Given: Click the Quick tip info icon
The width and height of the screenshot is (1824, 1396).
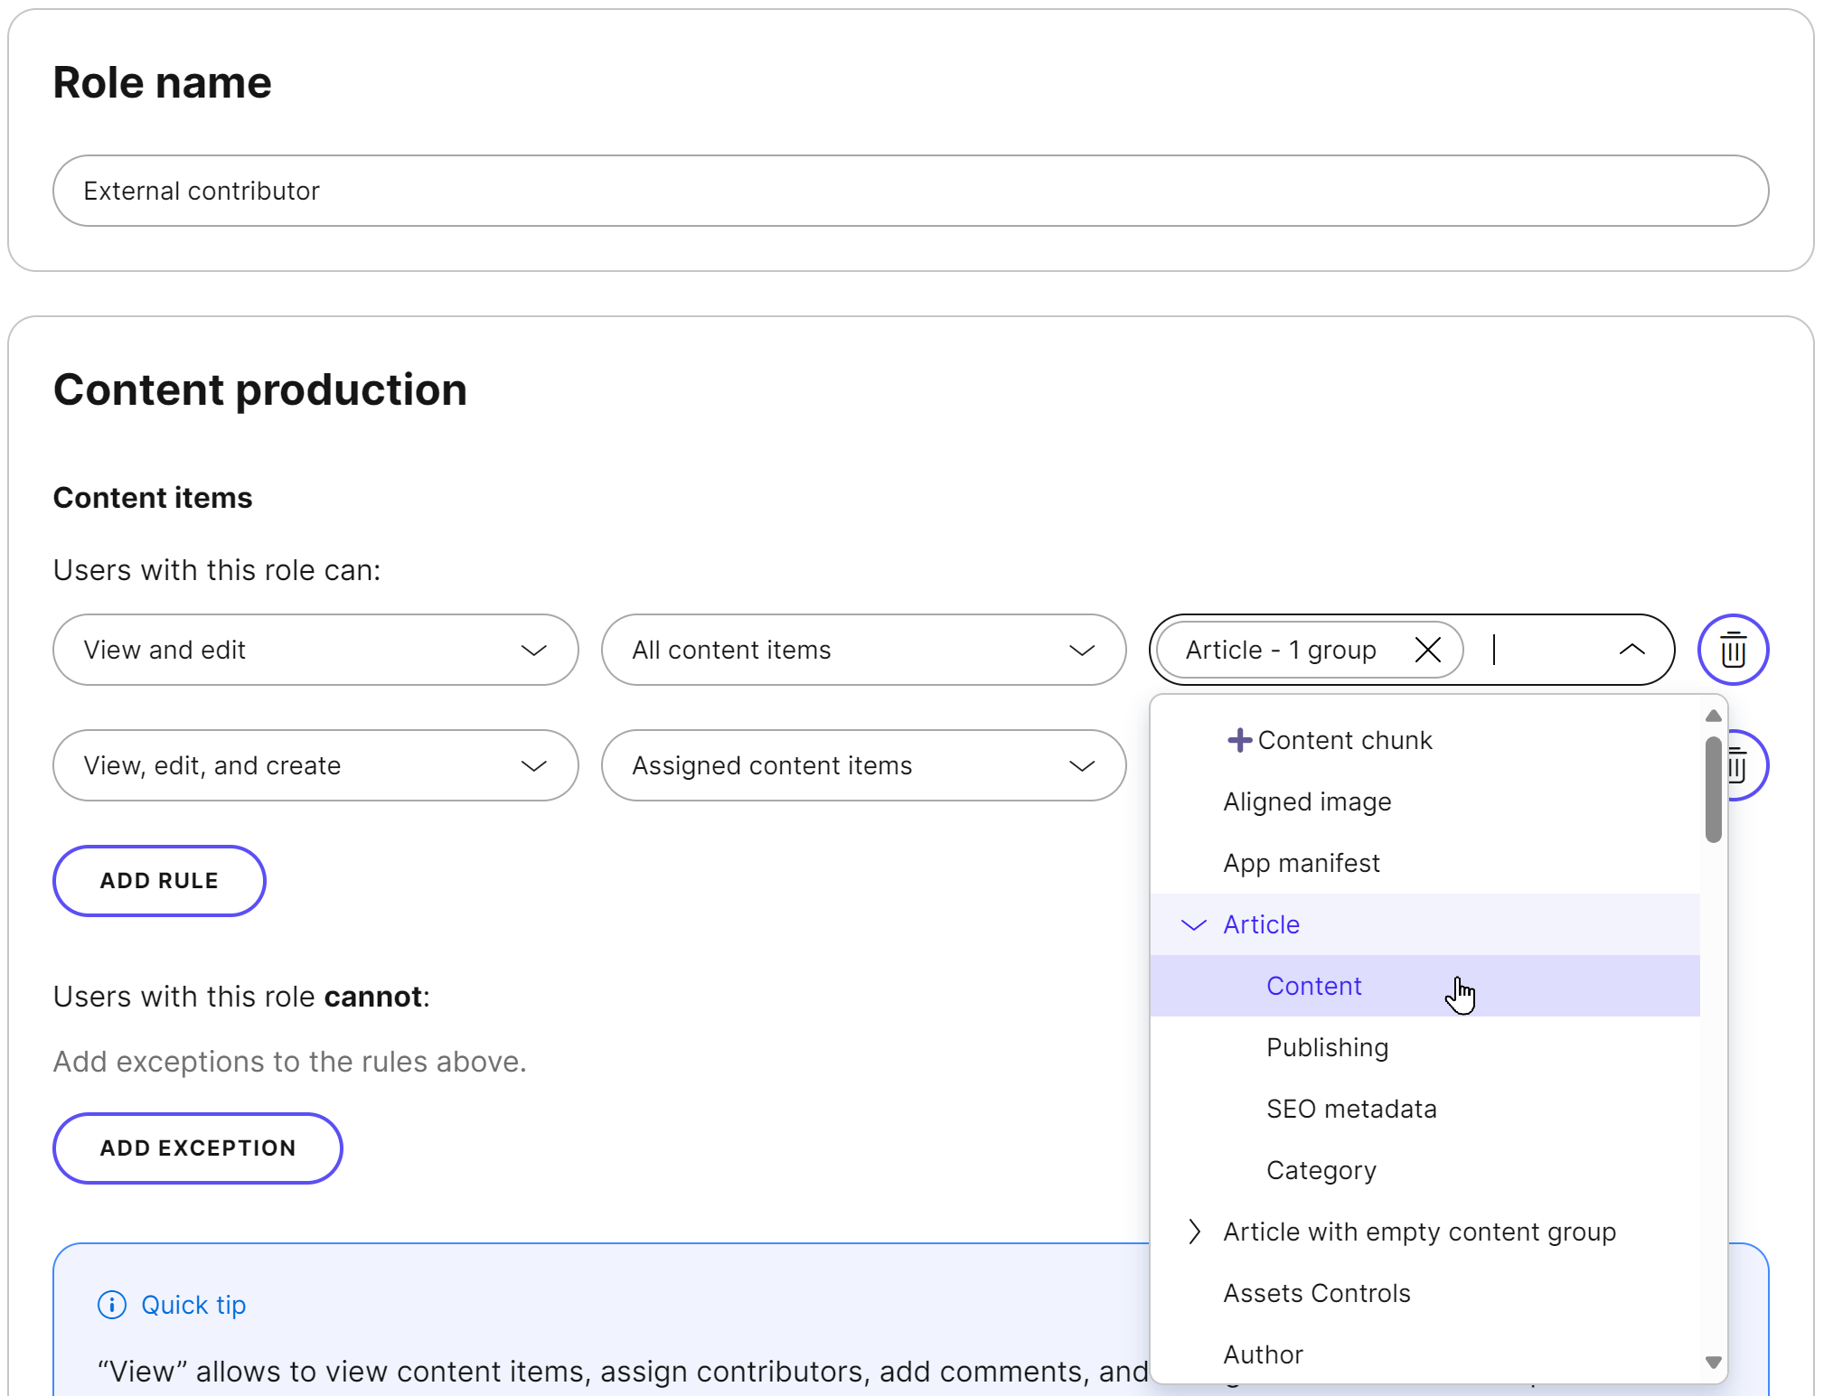Looking at the screenshot, I should [111, 1305].
